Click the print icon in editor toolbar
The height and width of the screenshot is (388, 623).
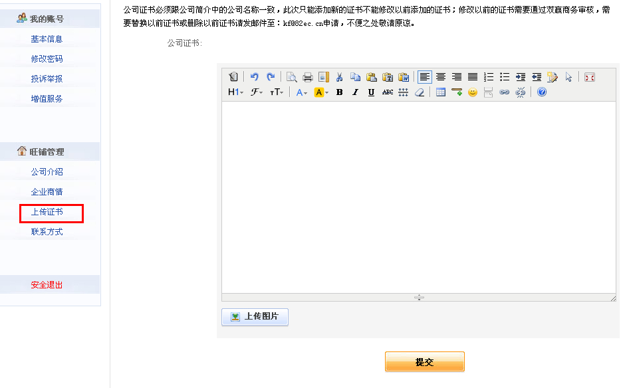[x=307, y=77]
